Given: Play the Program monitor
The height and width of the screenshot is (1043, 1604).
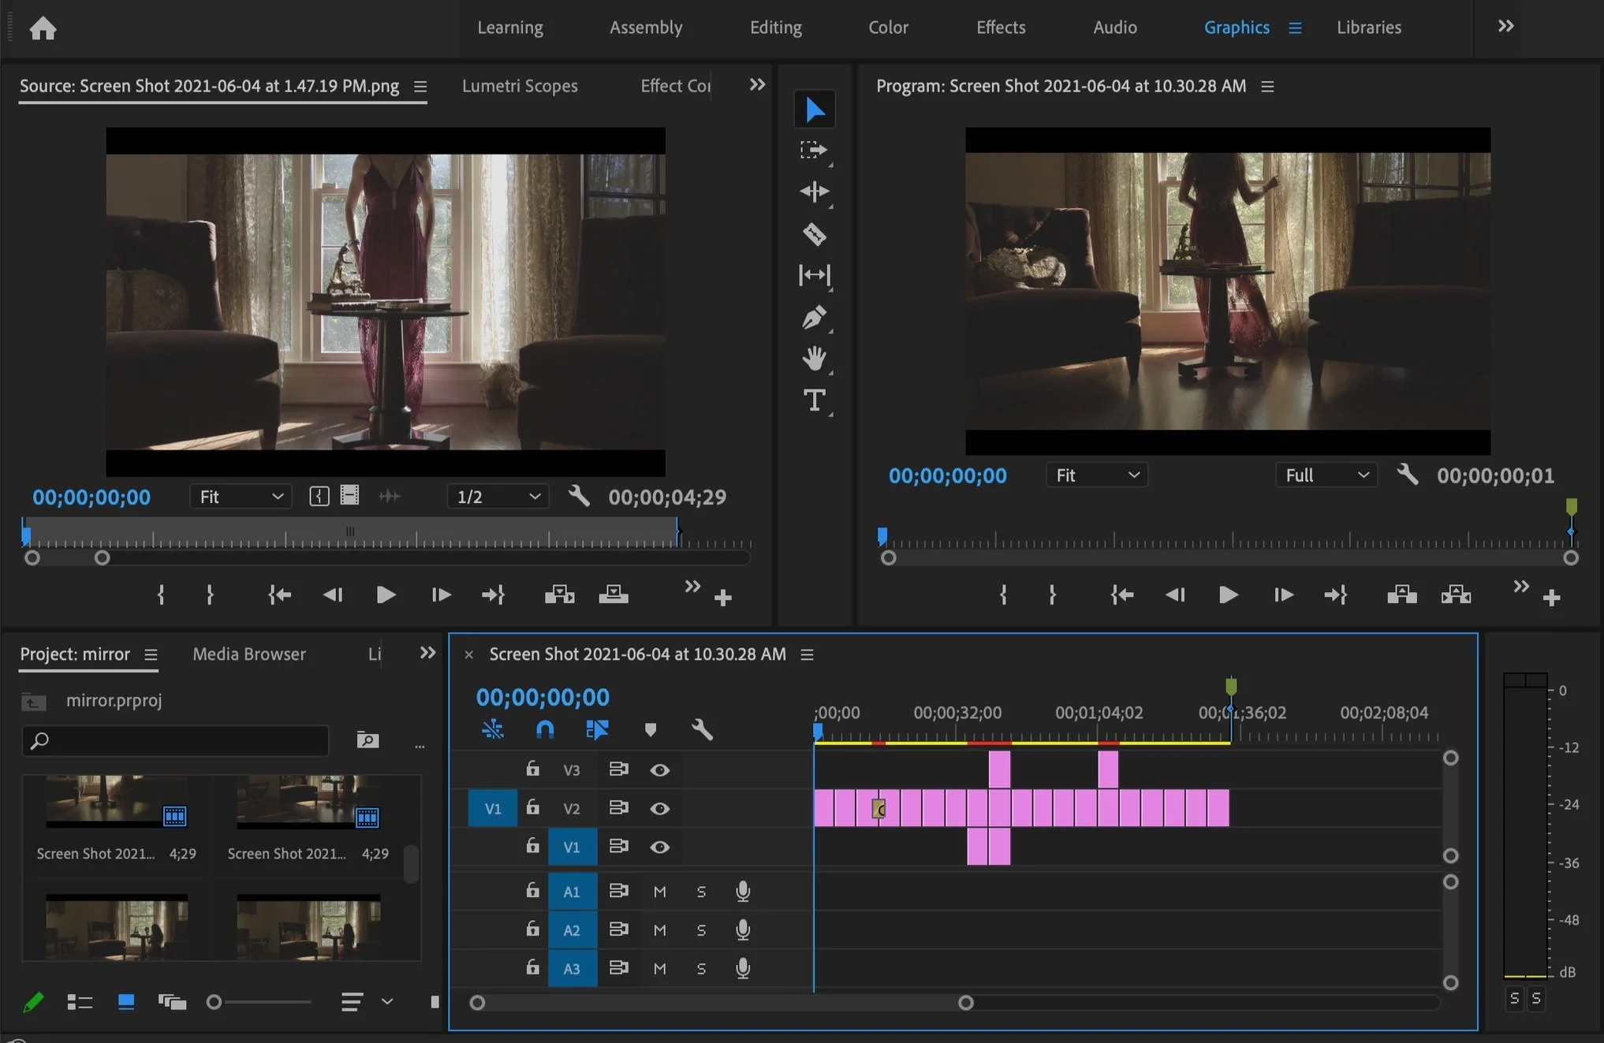Looking at the screenshot, I should (1228, 595).
